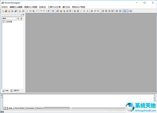Click the grayed Save toolbar icon
Viewport: 157px width, 113px height.
point(12,11)
